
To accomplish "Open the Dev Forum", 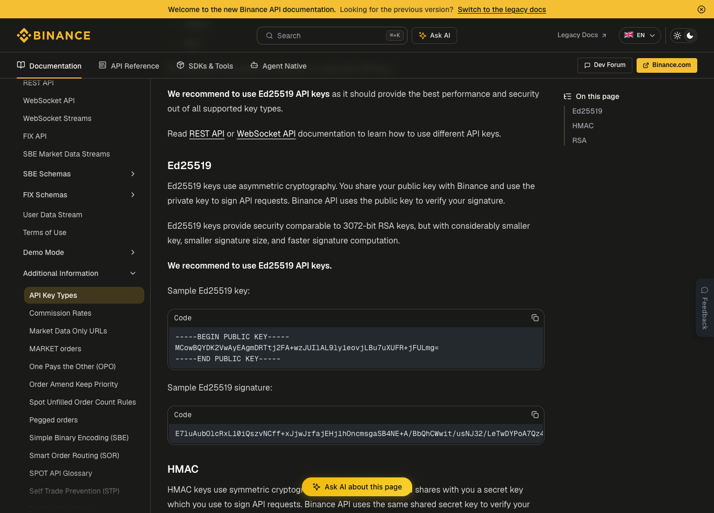I will tap(605, 65).
